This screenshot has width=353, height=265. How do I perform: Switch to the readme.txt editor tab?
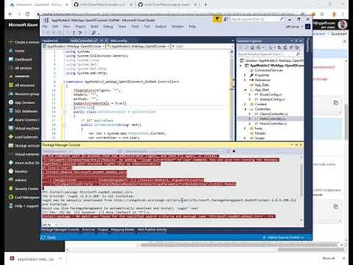[50, 40]
